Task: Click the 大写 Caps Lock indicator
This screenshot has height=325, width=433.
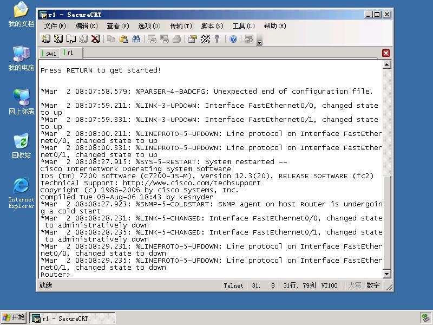Action: pos(355,285)
